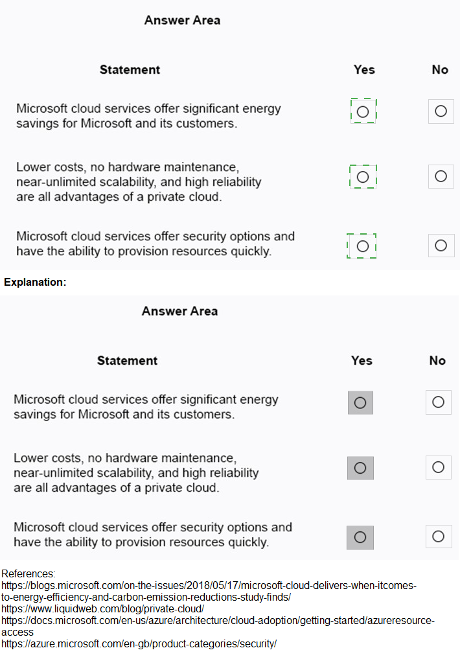460x659 pixels.
Task: Open the blogs.microsoft.com energy-efficiency reference link
Action: [207, 585]
